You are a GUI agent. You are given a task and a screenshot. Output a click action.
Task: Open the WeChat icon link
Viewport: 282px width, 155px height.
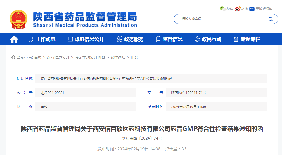click(223, 9)
